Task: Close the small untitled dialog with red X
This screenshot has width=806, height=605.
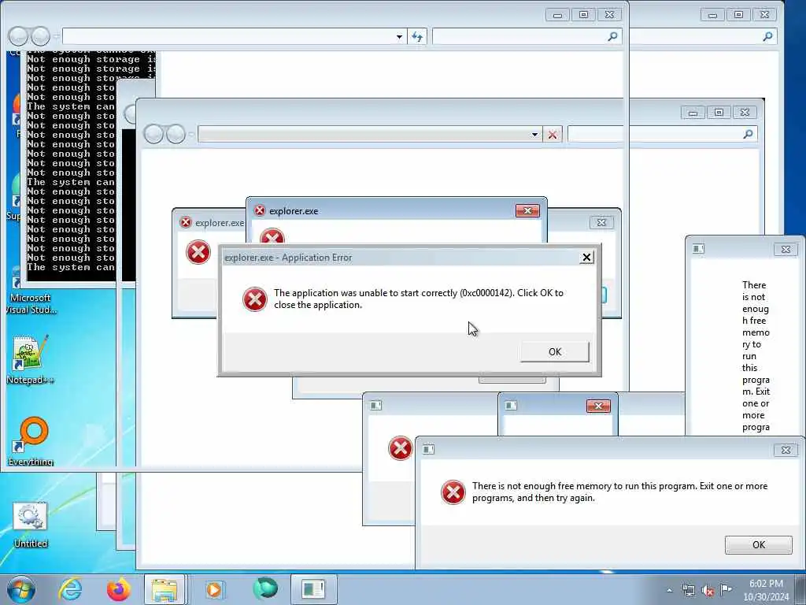Action: 598,406
